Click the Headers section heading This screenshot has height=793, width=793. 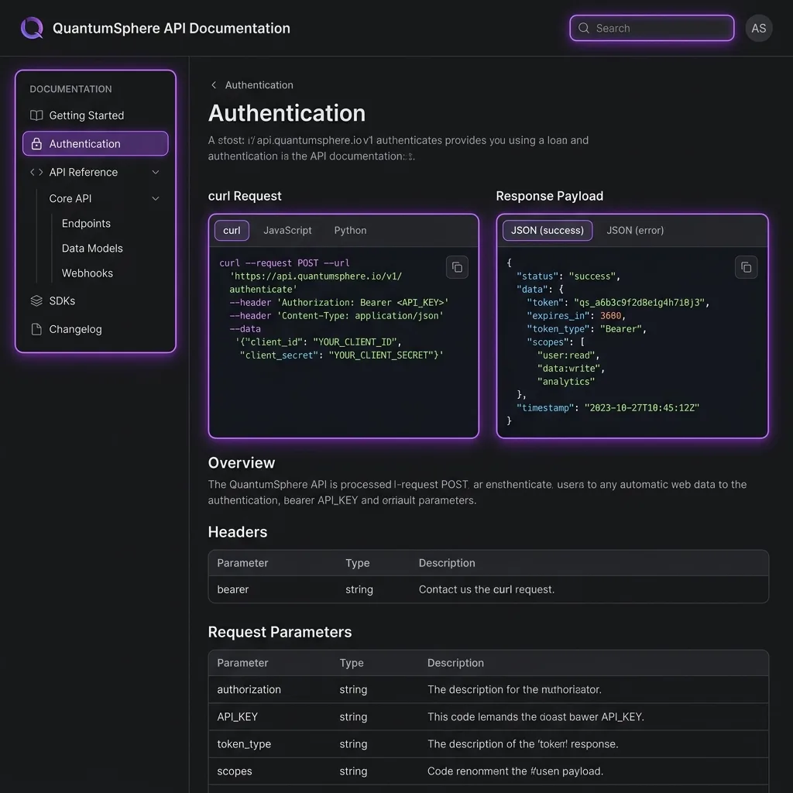click(x=238, y=532)
